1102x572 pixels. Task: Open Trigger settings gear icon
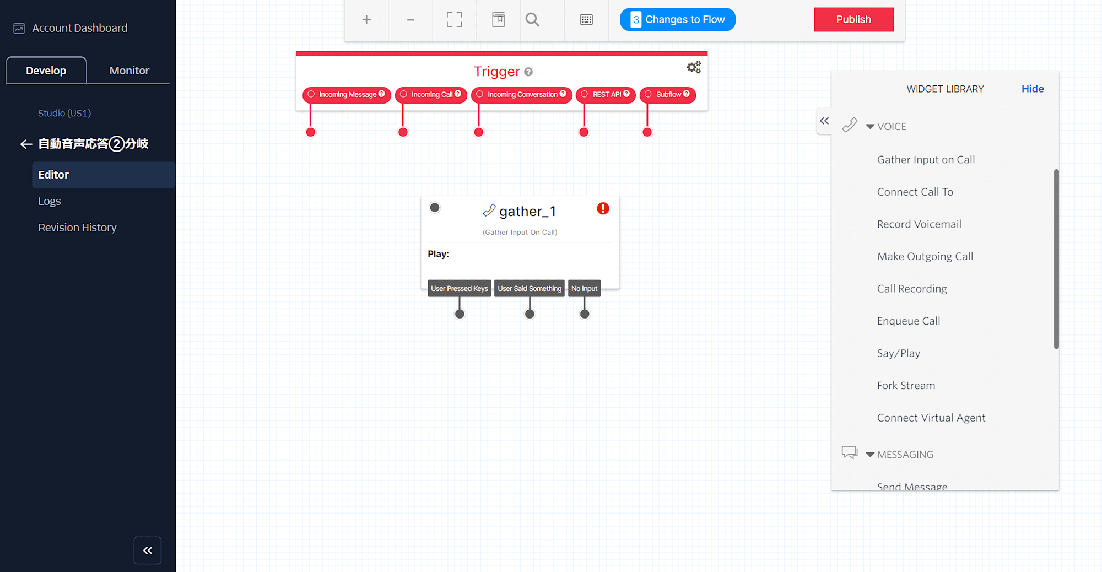pos(694,67)
